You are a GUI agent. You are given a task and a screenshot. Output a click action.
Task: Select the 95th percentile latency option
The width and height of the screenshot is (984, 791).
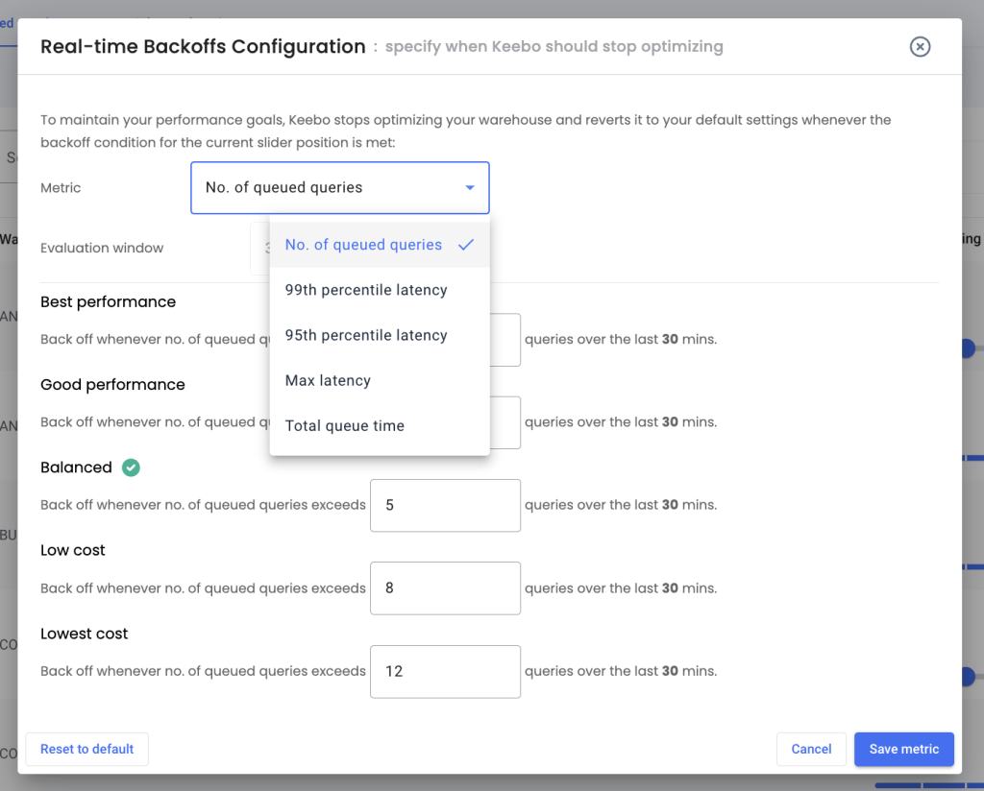(366, 335)
